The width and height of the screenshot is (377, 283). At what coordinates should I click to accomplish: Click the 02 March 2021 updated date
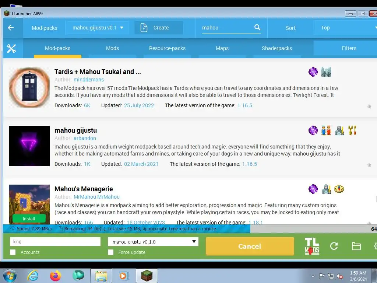click(x=141, y=164)
